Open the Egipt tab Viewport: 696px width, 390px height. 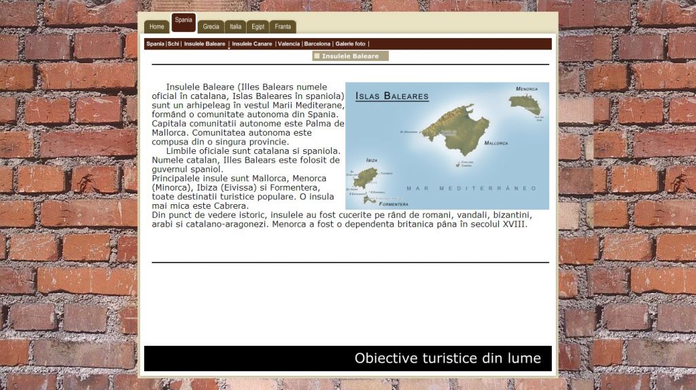258,27
